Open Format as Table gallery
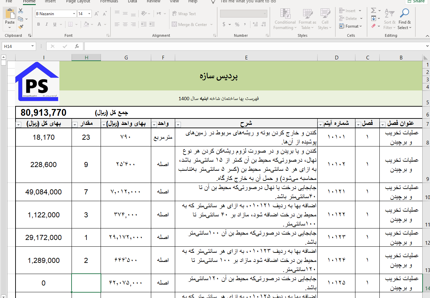Screen dimensions: 430x298 tap(307, 19)
